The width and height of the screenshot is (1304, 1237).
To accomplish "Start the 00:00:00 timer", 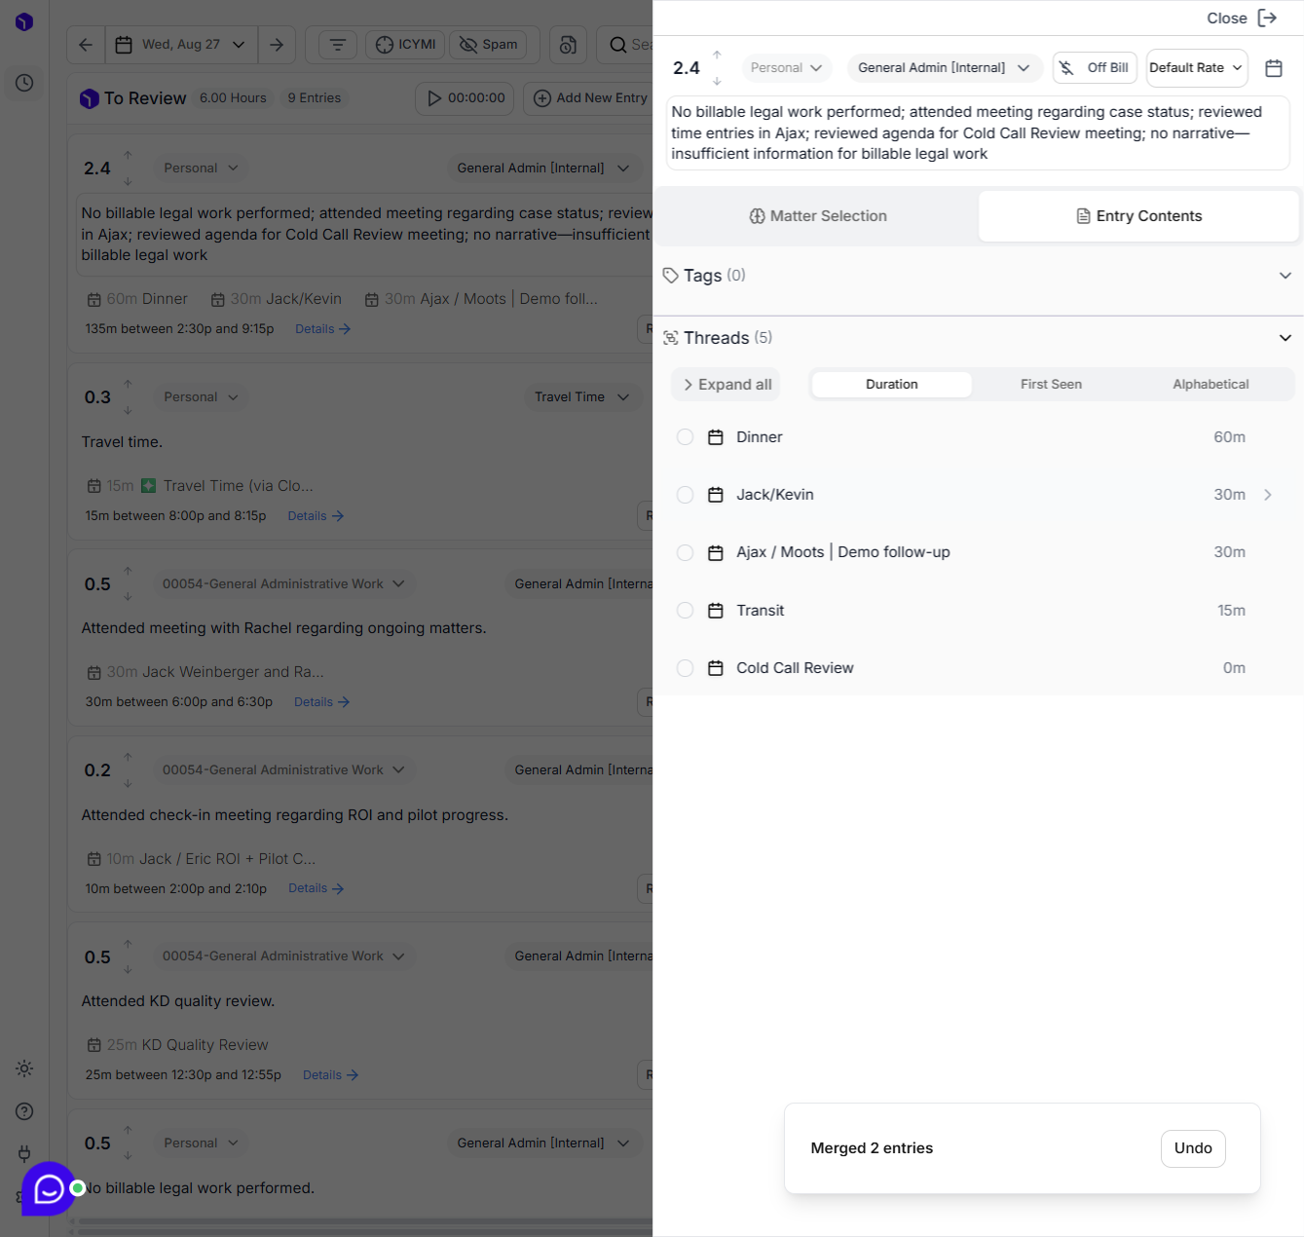I will [466, 98].
